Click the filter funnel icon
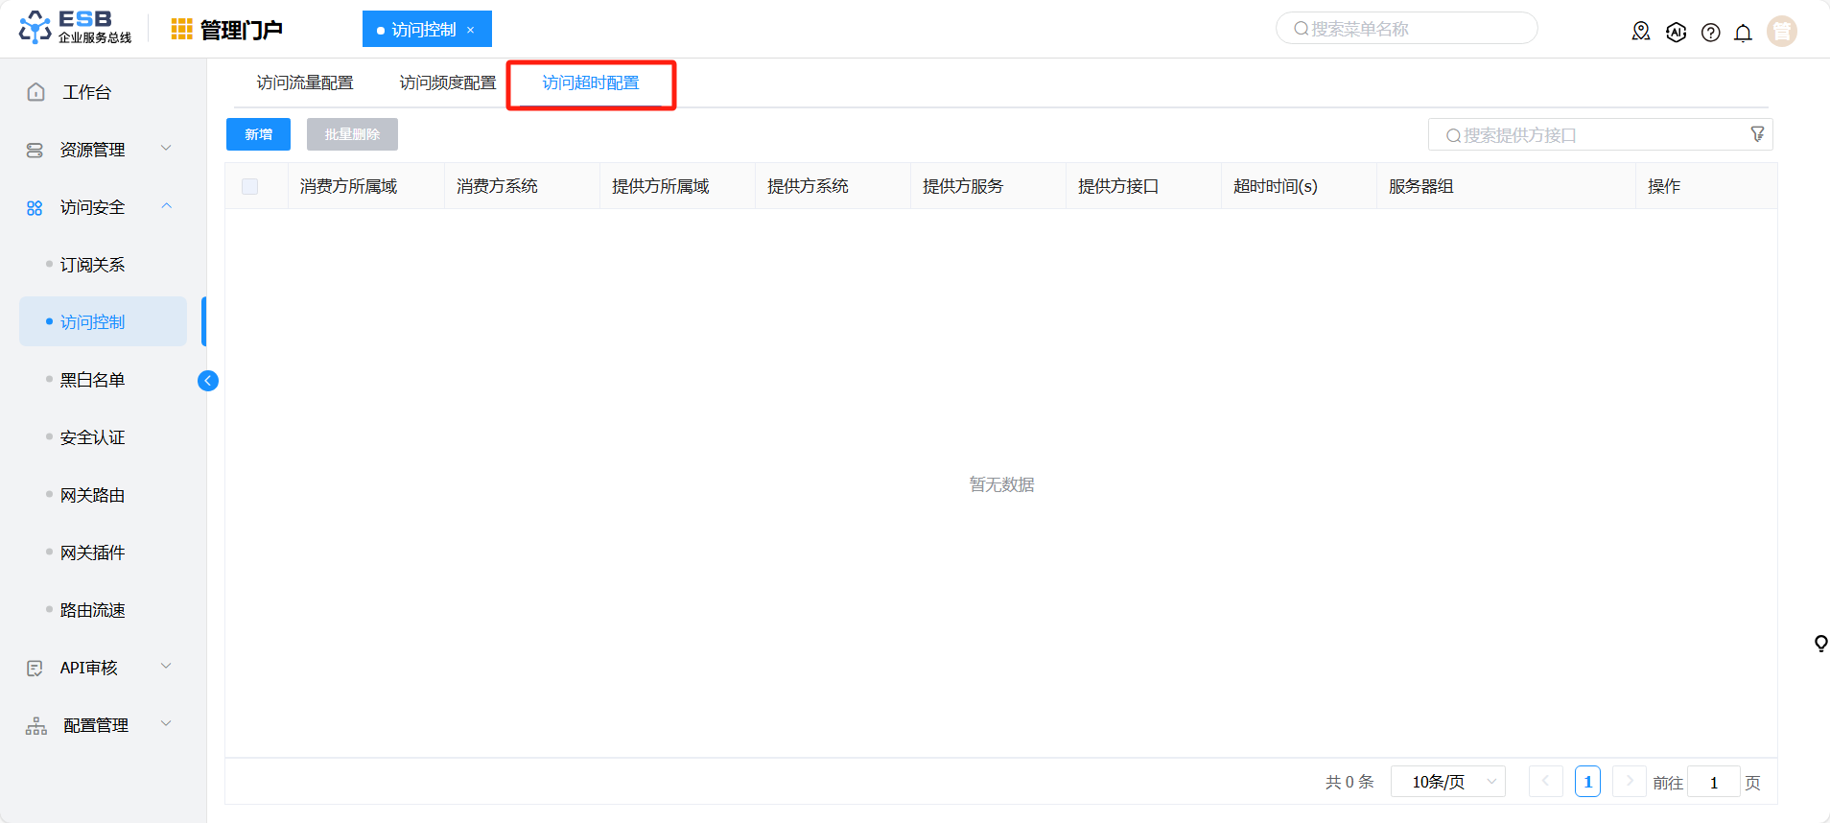 [1757, 134]
